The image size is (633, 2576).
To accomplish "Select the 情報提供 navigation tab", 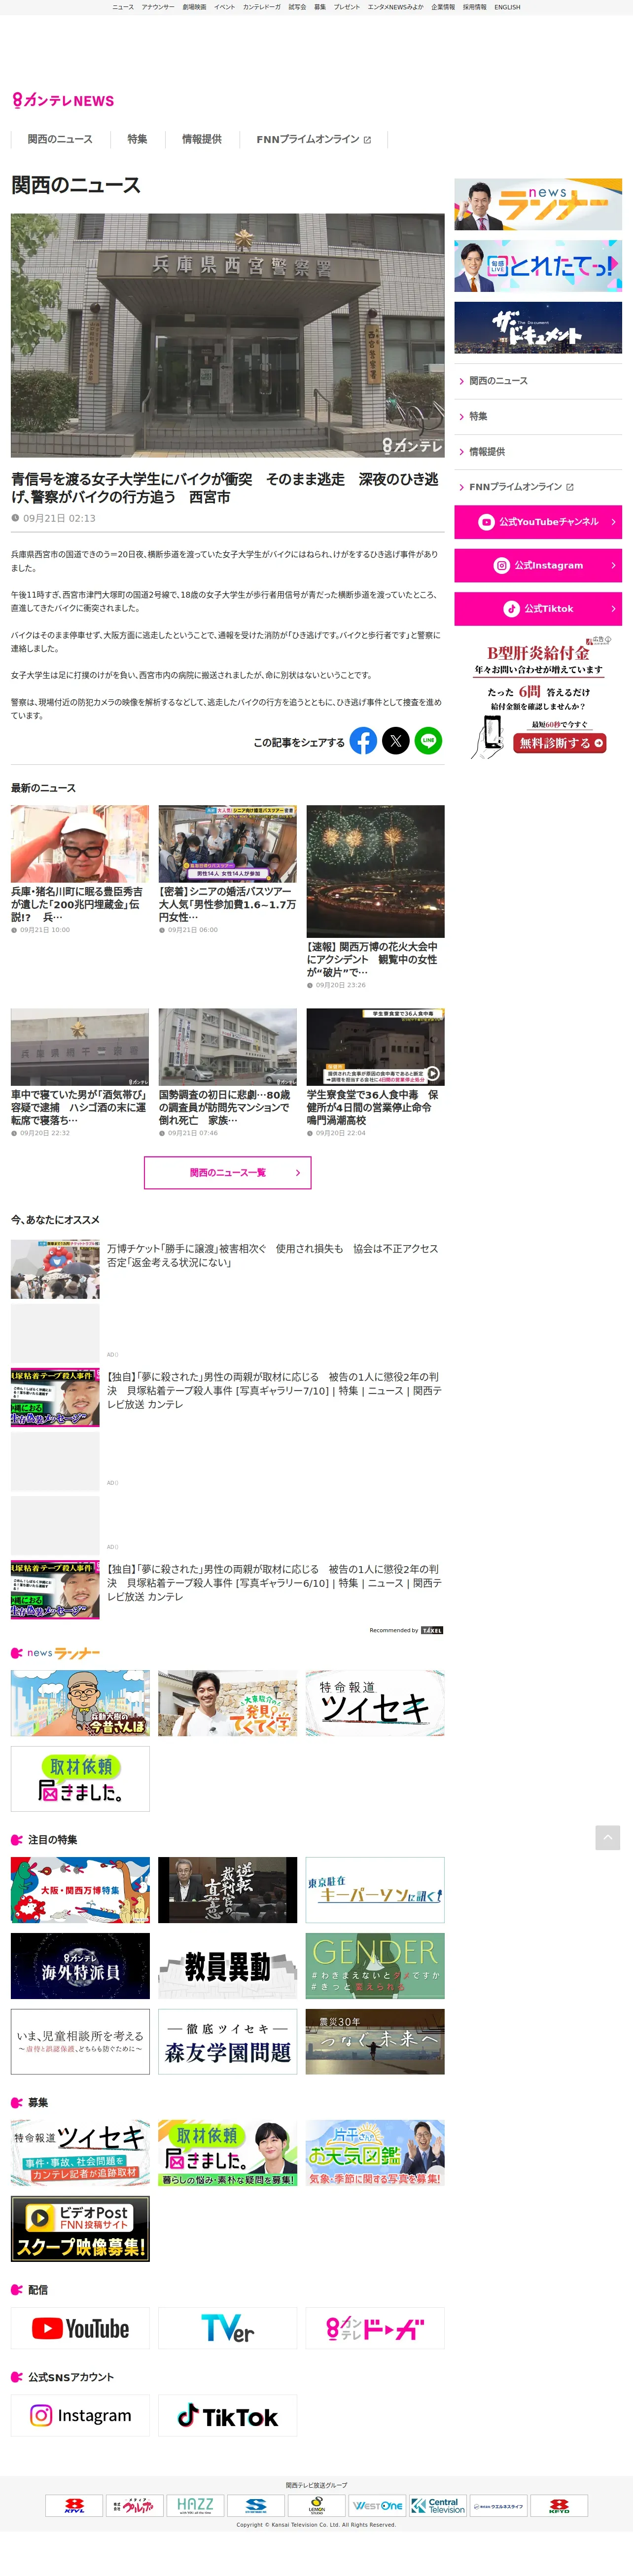I will [x=202, y=139].
